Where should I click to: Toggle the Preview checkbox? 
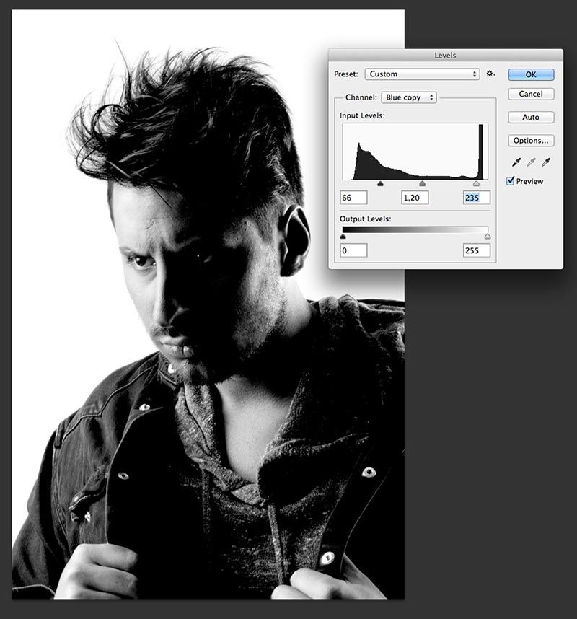511,181
